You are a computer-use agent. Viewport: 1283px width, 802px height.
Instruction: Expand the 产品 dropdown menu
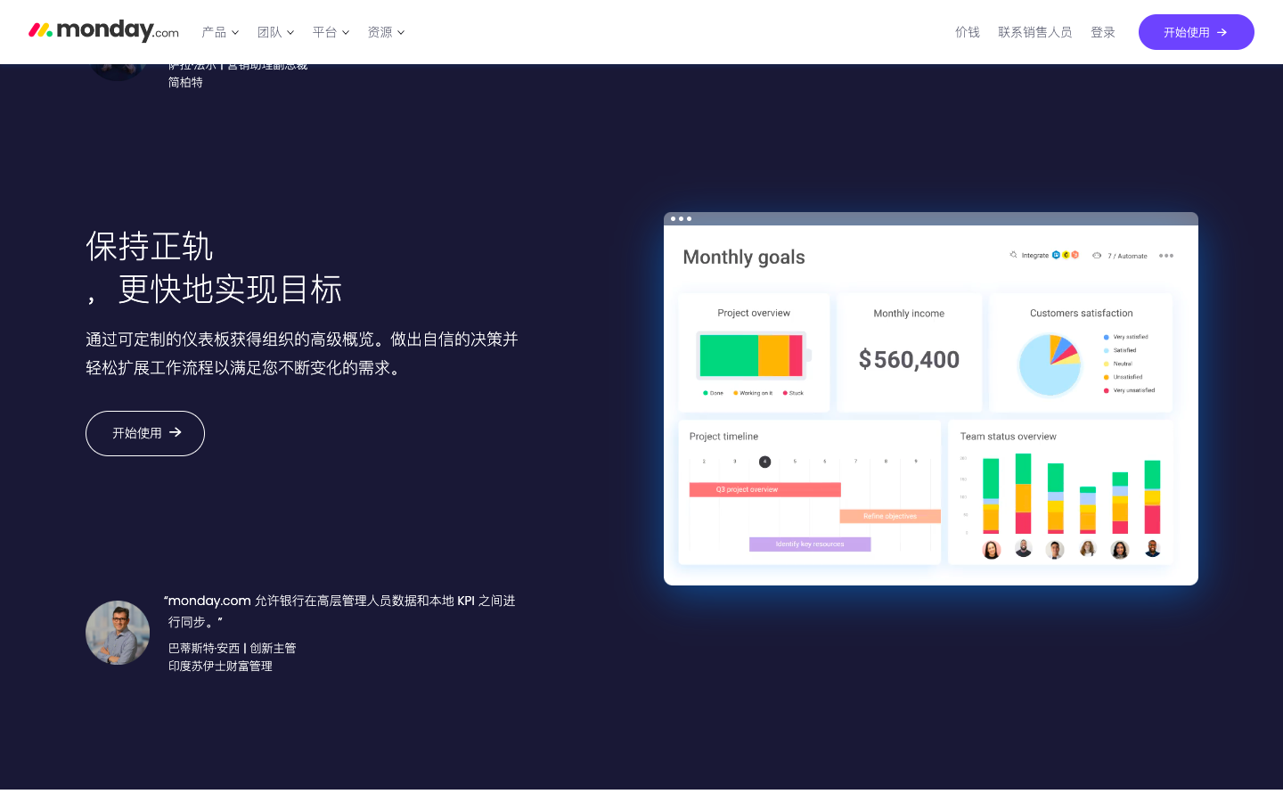tap(220, 32)
